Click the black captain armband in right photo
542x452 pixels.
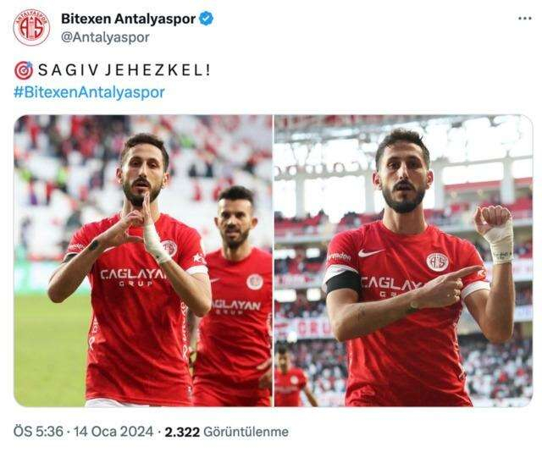pos(343,282)
